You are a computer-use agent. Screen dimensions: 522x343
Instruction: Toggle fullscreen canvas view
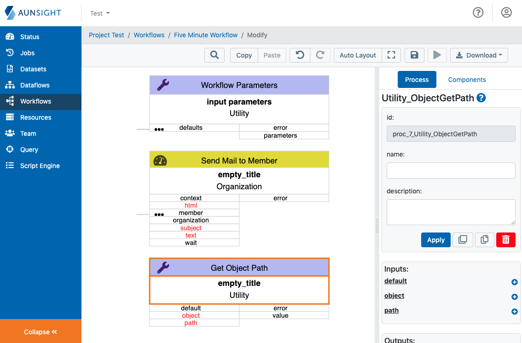point(391,55)
